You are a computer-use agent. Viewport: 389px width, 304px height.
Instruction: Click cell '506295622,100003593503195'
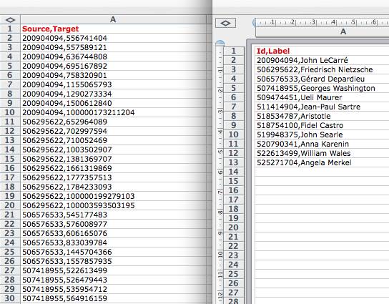point(113,205)
